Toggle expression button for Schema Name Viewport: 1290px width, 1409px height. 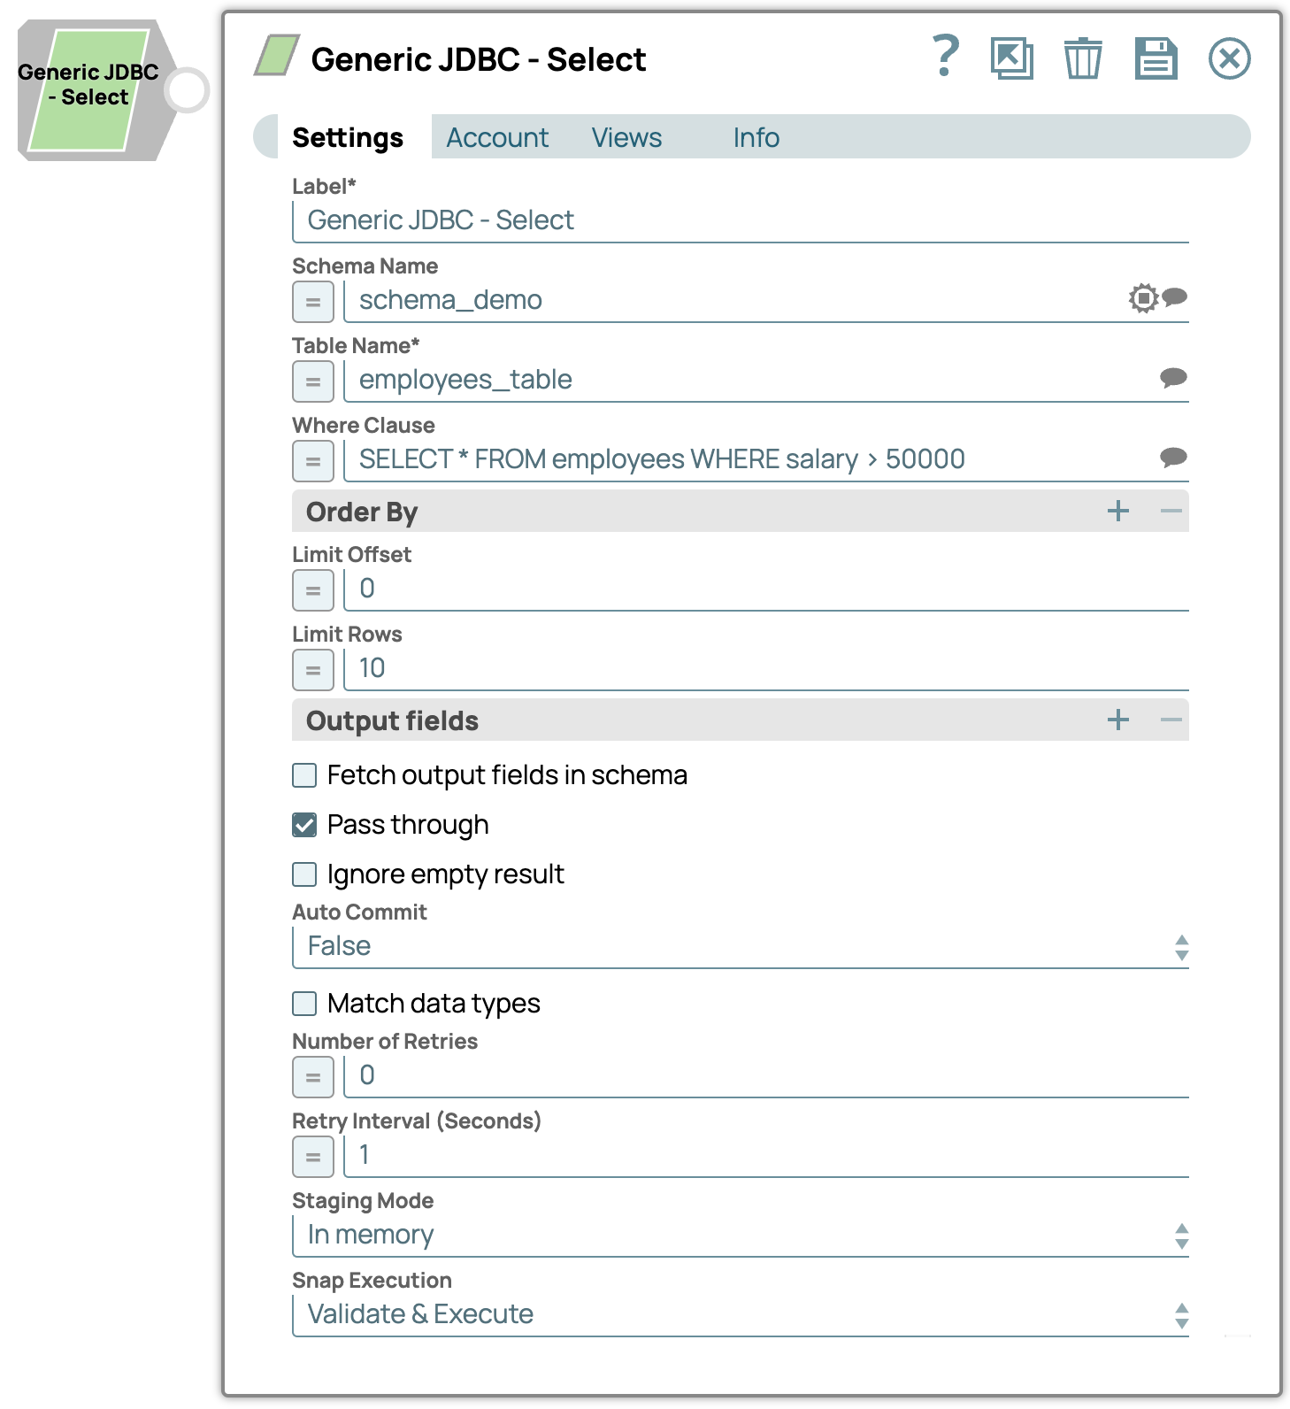click(313, 302)
